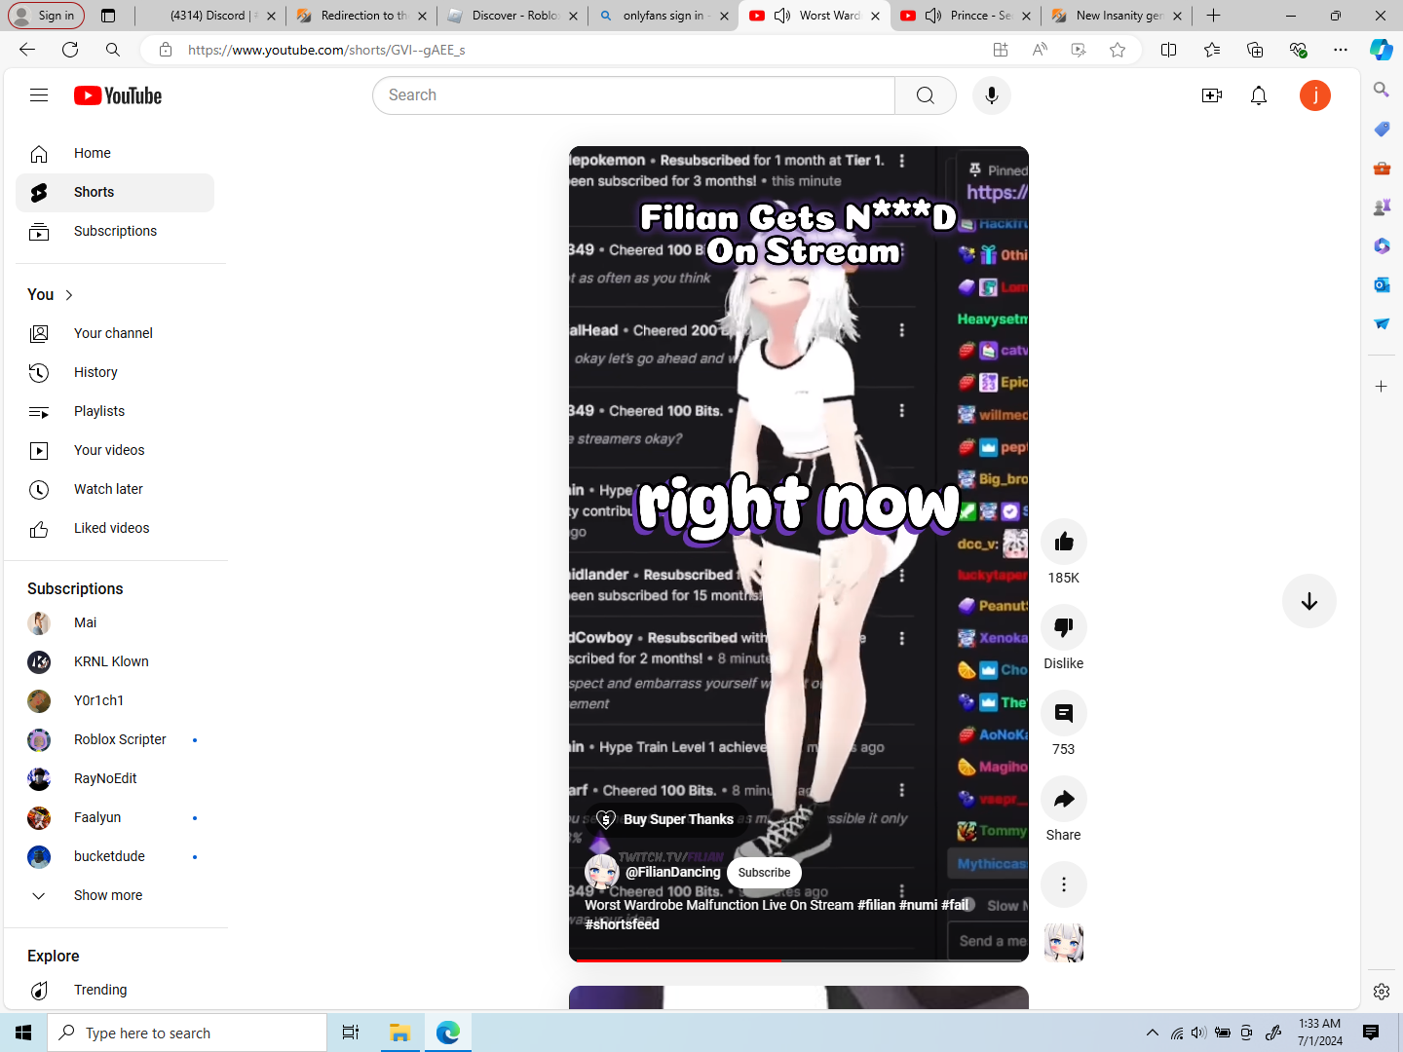Add a new sidebar app
Image resolution: width=1403 pixels, height=1052 pixels.
1382,387
